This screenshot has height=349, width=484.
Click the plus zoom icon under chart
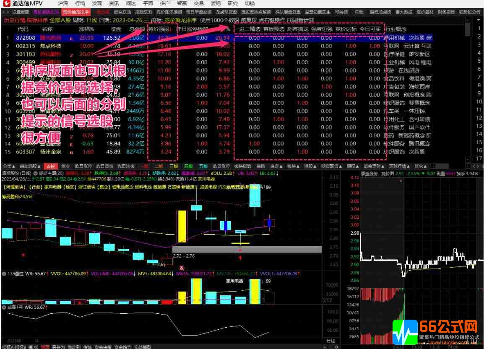click(325, 347)
